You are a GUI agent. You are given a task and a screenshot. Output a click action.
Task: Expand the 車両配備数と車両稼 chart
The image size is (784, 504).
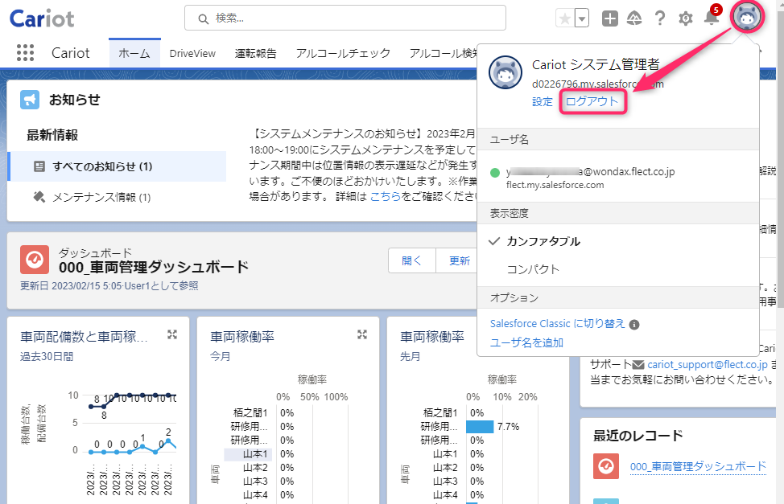click(x=172, y=334)
